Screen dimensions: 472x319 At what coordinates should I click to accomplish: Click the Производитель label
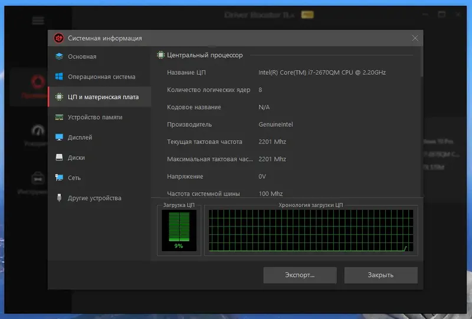[x=189, y=124]
